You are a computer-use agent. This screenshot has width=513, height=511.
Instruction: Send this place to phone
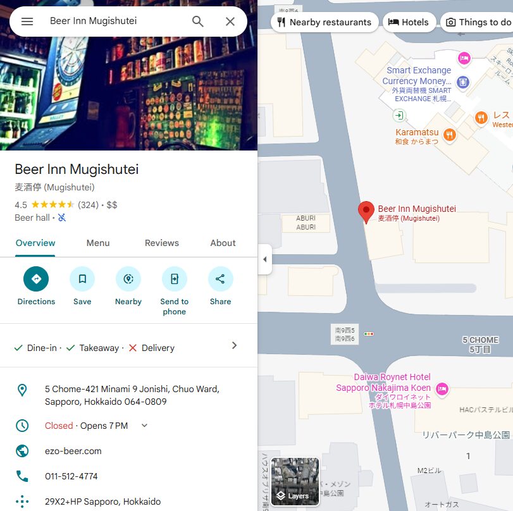click(175, 279)
